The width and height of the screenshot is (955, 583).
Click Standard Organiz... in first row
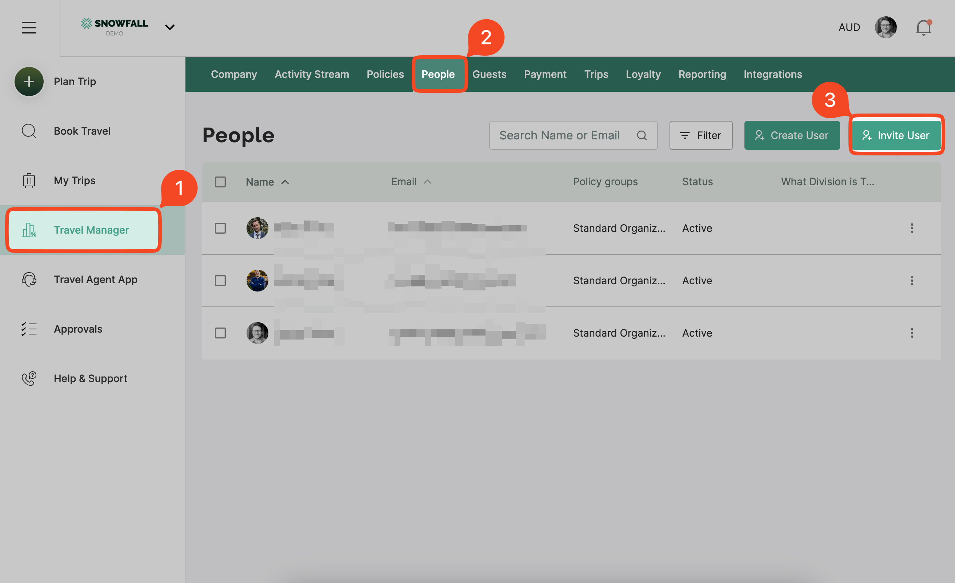click(x=619, y=228)
